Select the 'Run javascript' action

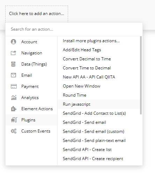point(98,104)
